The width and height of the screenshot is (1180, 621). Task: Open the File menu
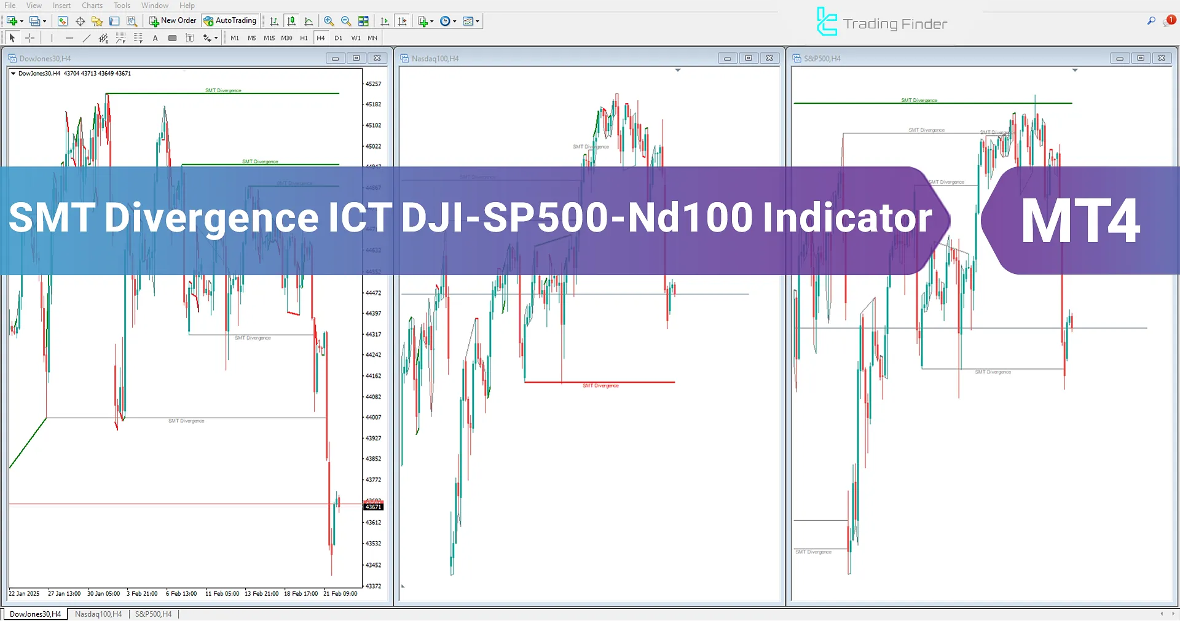[10, 6]
